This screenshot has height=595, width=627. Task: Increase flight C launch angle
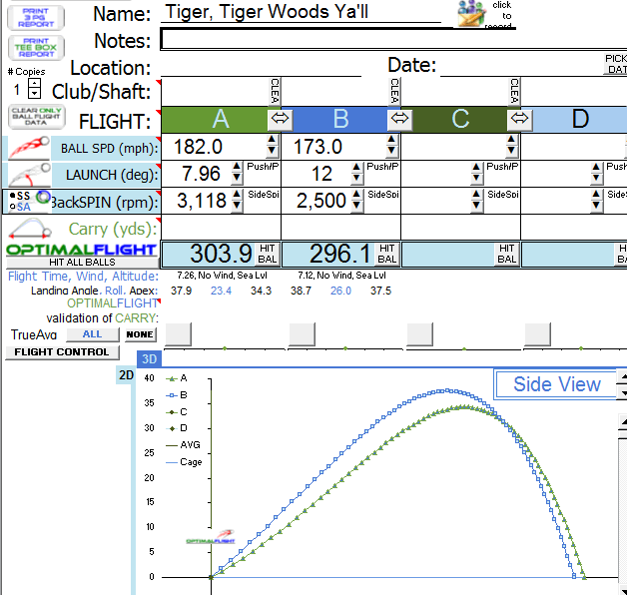click(x=476, y=167)
